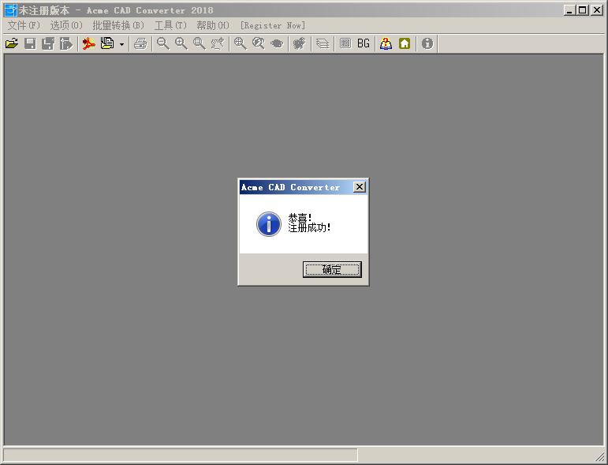Click the grid layout icon
The width and height of the screenshot is (608, 465).
(345, 43)
